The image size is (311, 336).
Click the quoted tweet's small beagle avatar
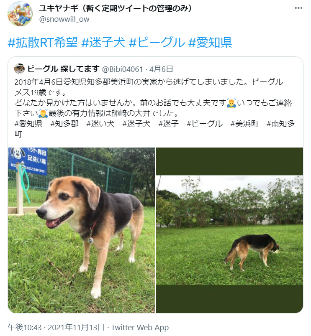pos(20,69)
